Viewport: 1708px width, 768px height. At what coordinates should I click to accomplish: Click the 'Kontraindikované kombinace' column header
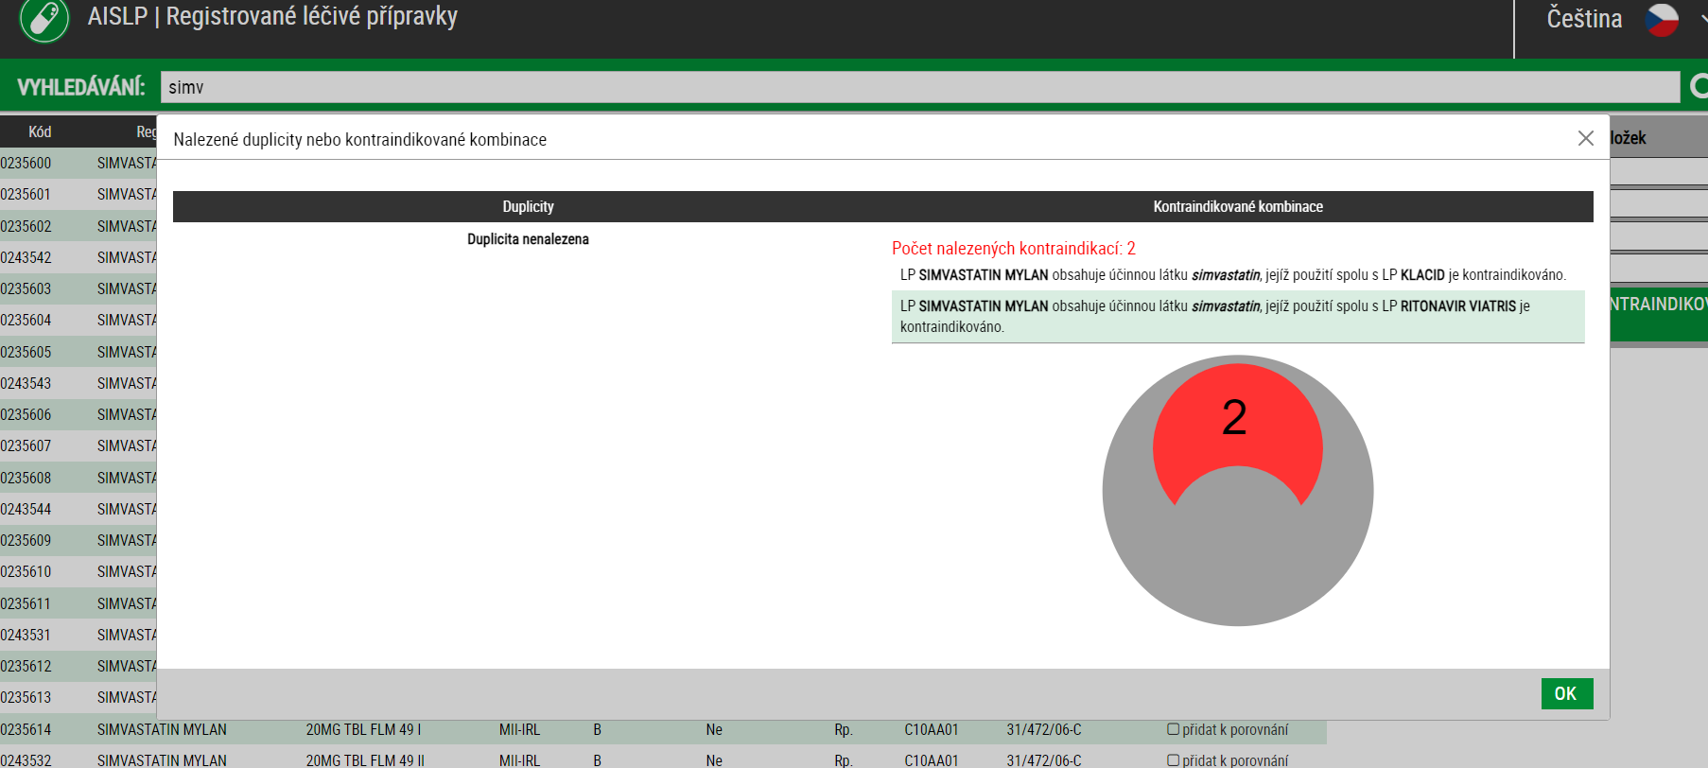coord(1238,206)
